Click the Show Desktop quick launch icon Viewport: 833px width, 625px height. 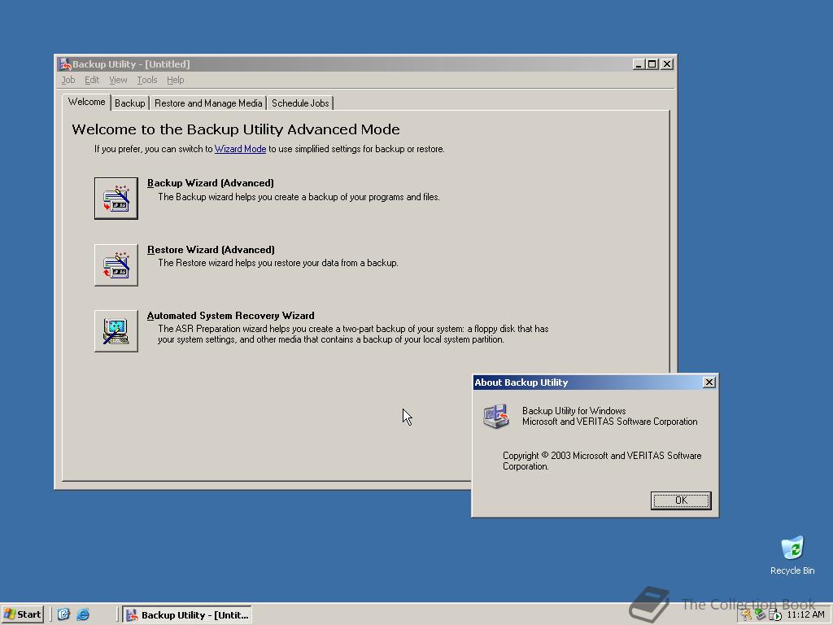click(63, 614)
